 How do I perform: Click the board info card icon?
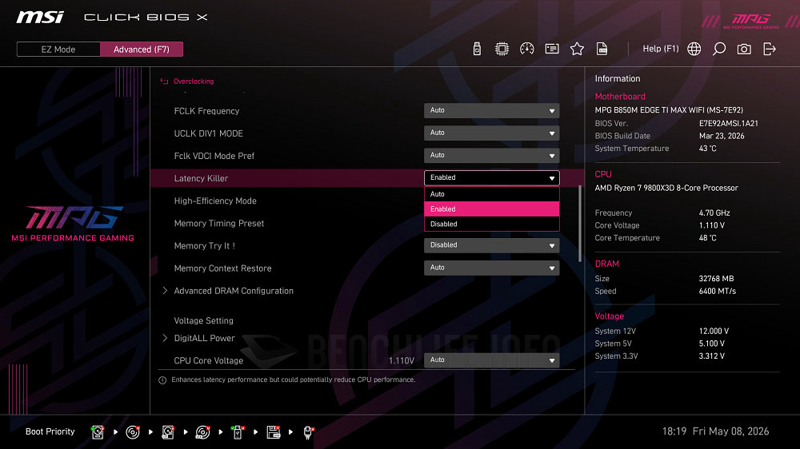click(552, 49)
